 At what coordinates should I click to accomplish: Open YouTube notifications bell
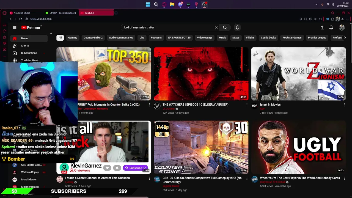(331, 28)
